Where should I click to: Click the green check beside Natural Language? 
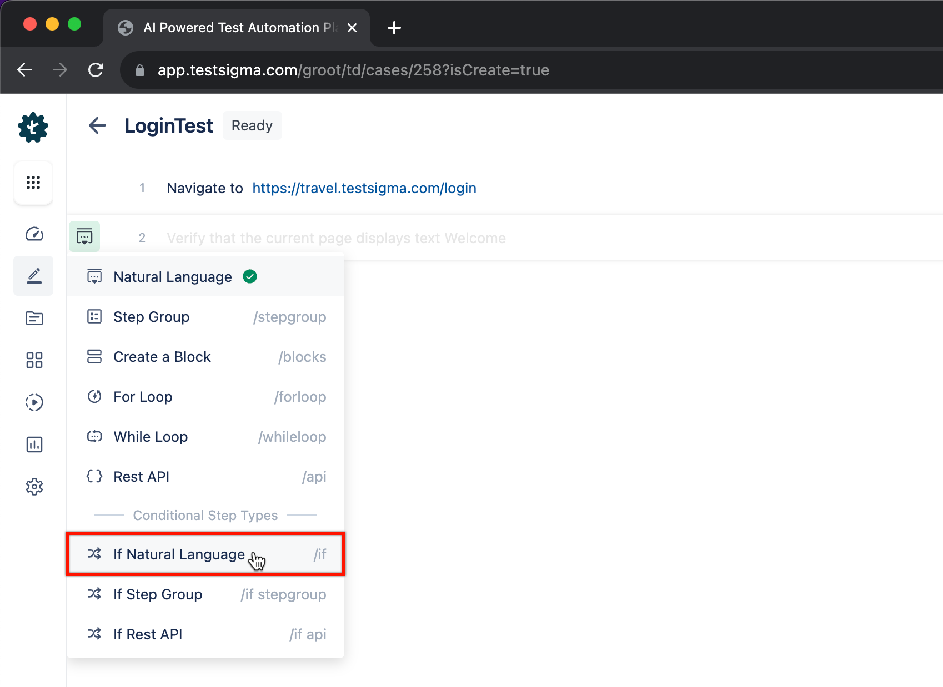pos(250,276)
